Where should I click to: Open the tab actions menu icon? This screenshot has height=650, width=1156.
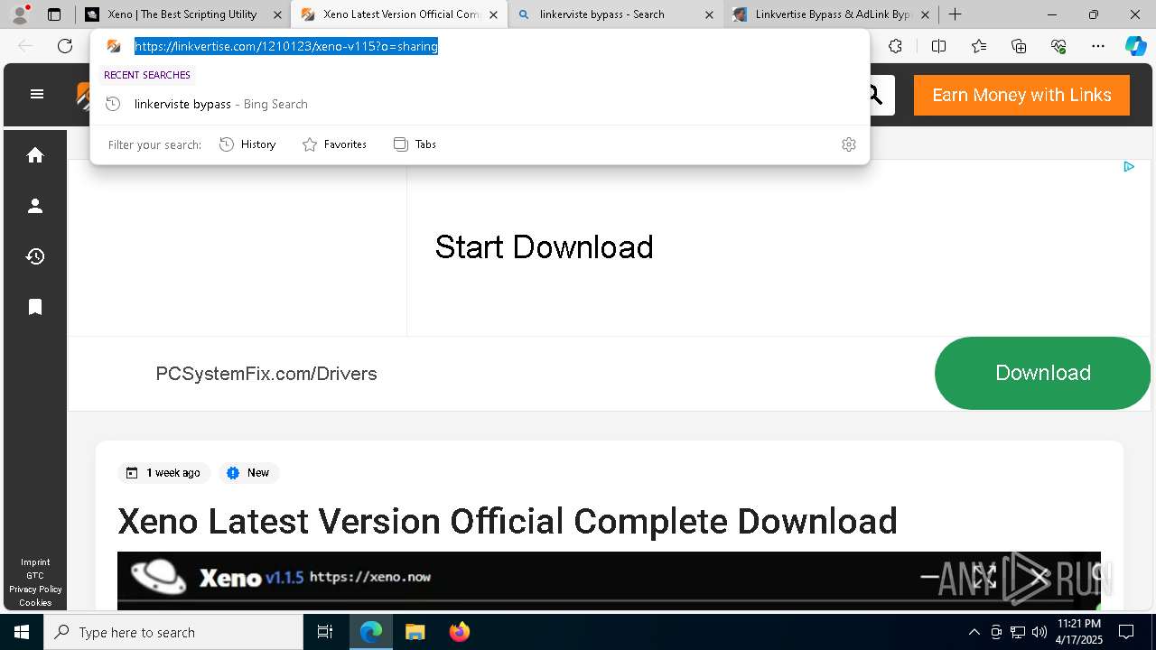[54, 14]
